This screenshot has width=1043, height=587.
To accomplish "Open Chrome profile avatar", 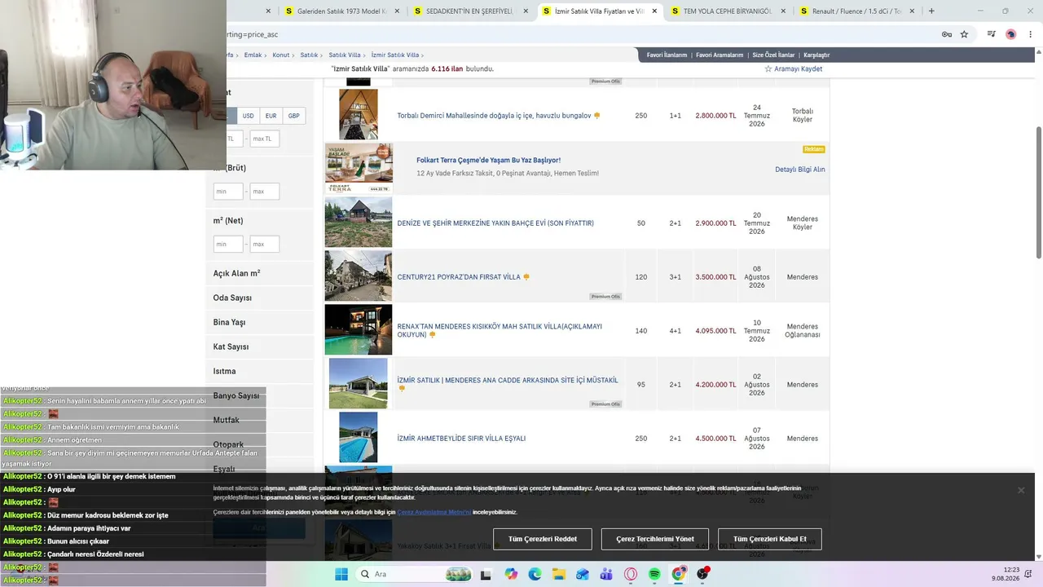I will [x=1011, y=34].
